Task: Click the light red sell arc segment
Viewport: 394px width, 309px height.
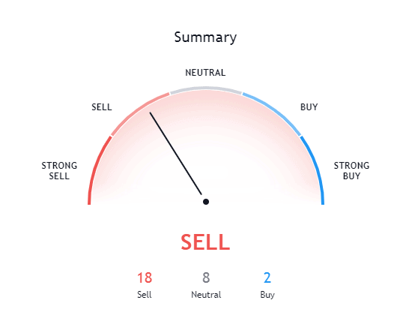Action: pos(137,112)
